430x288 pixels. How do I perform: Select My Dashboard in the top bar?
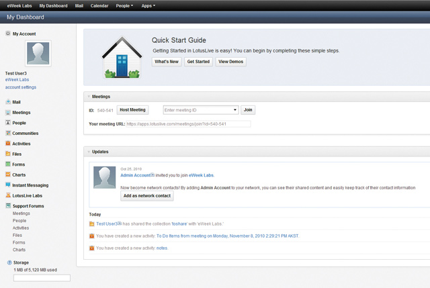coord(53,5)
